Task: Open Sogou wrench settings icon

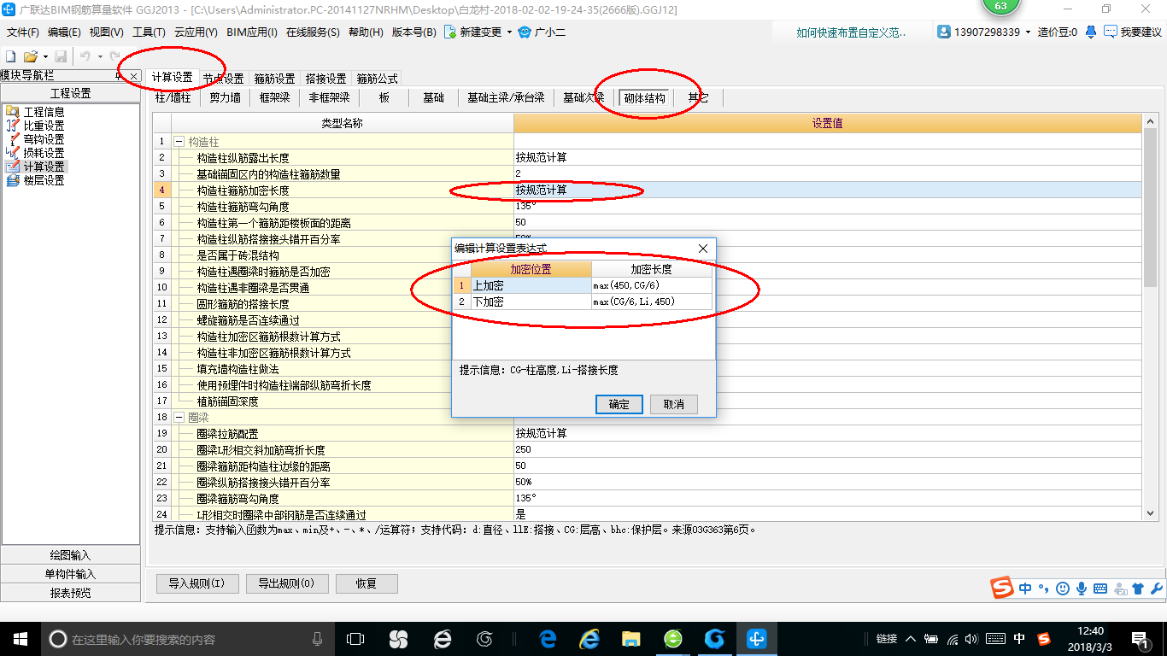Action: 1157,588
